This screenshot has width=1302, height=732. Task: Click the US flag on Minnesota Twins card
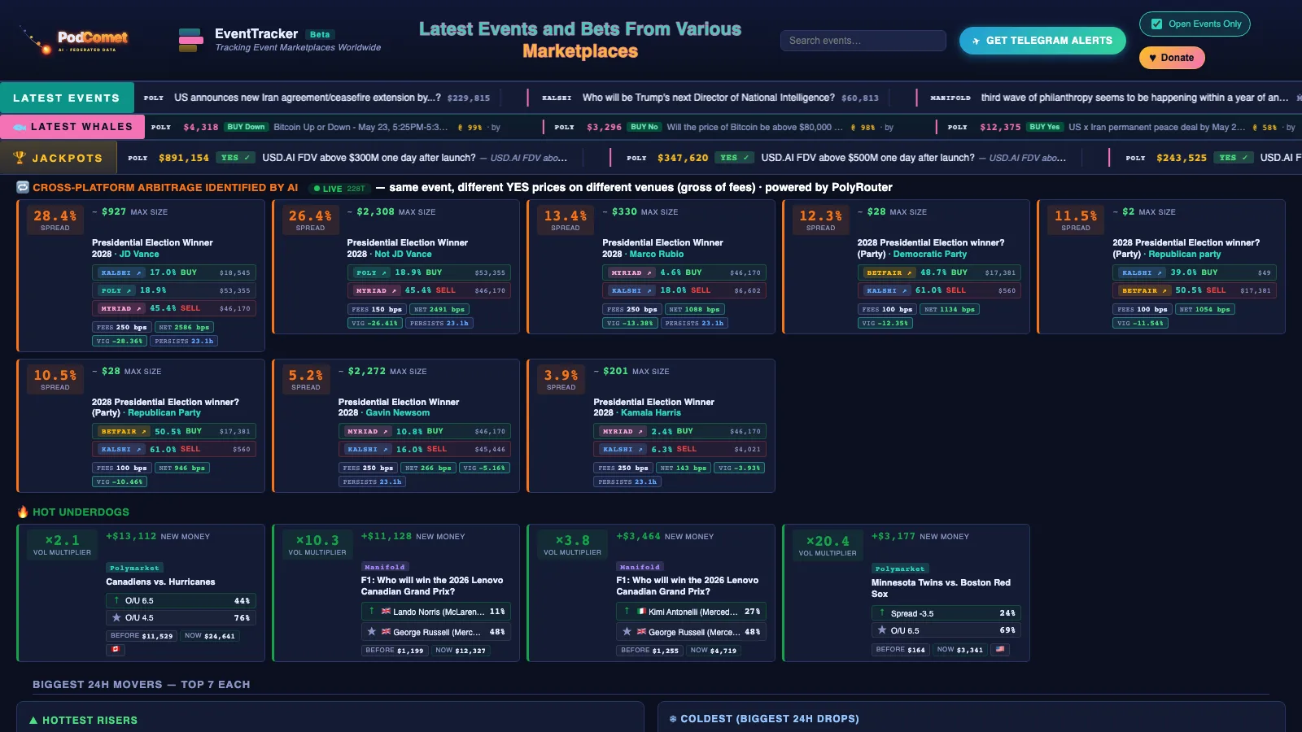(1001, 649)
